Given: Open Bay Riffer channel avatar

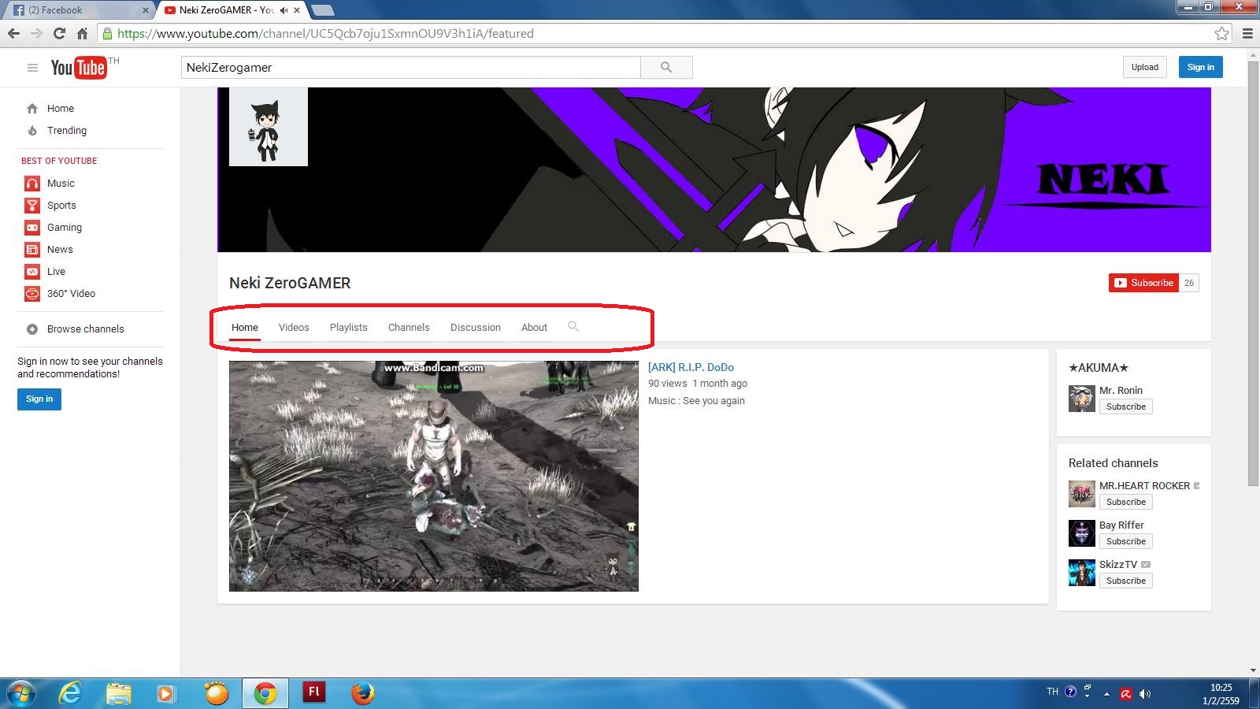Looking at the screenshot, I should 1082,533.
